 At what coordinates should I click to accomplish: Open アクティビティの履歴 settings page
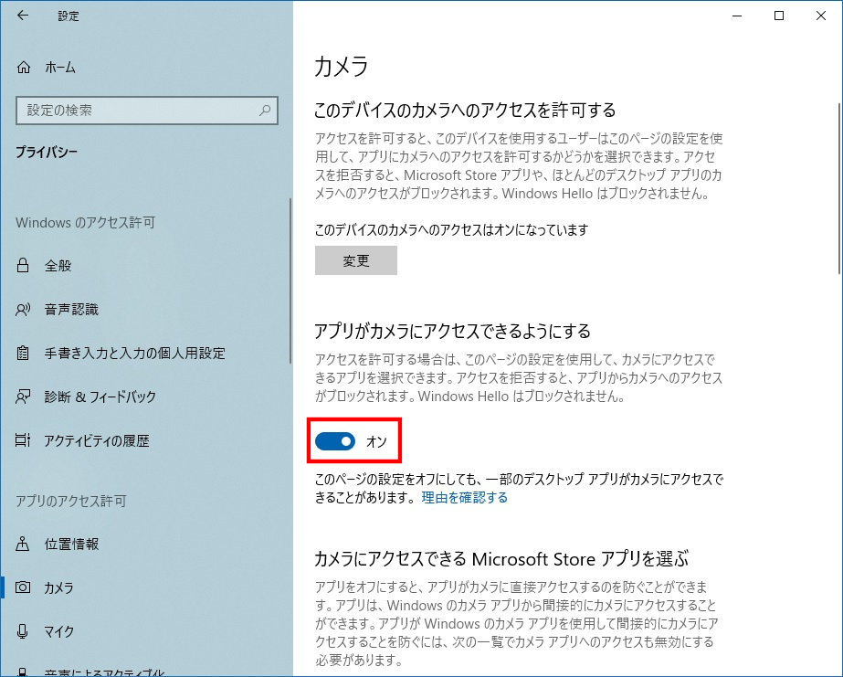pyautogui.click(x=97, y=441)
